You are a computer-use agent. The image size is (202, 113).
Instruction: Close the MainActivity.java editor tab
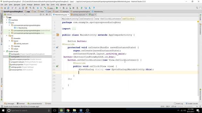68,15
